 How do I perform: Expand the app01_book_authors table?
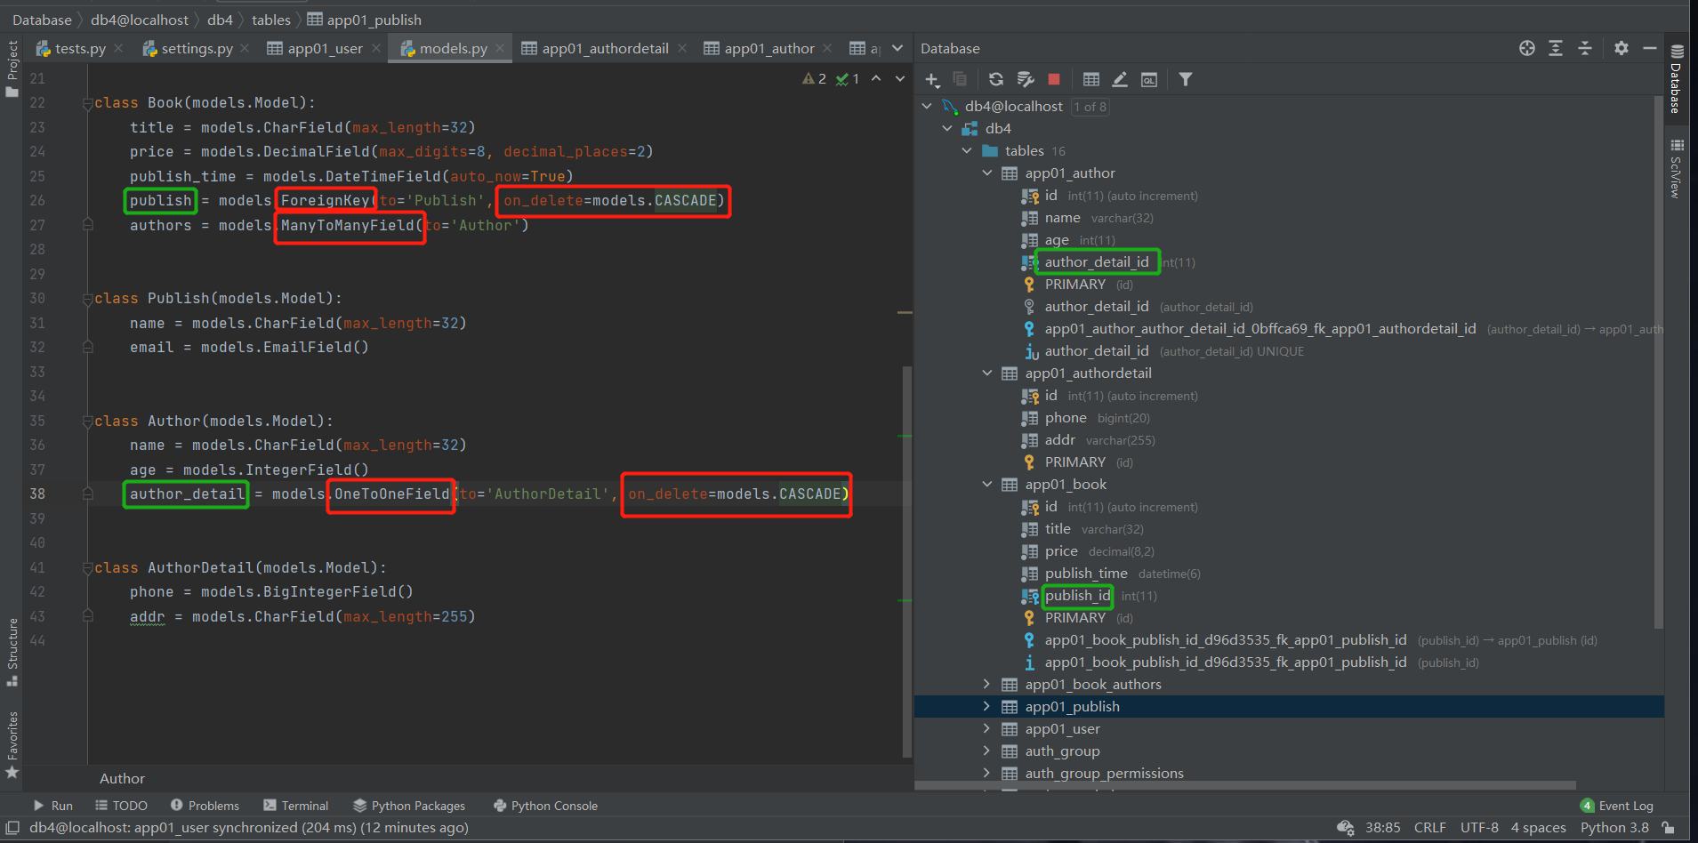[x=986, y=684]
